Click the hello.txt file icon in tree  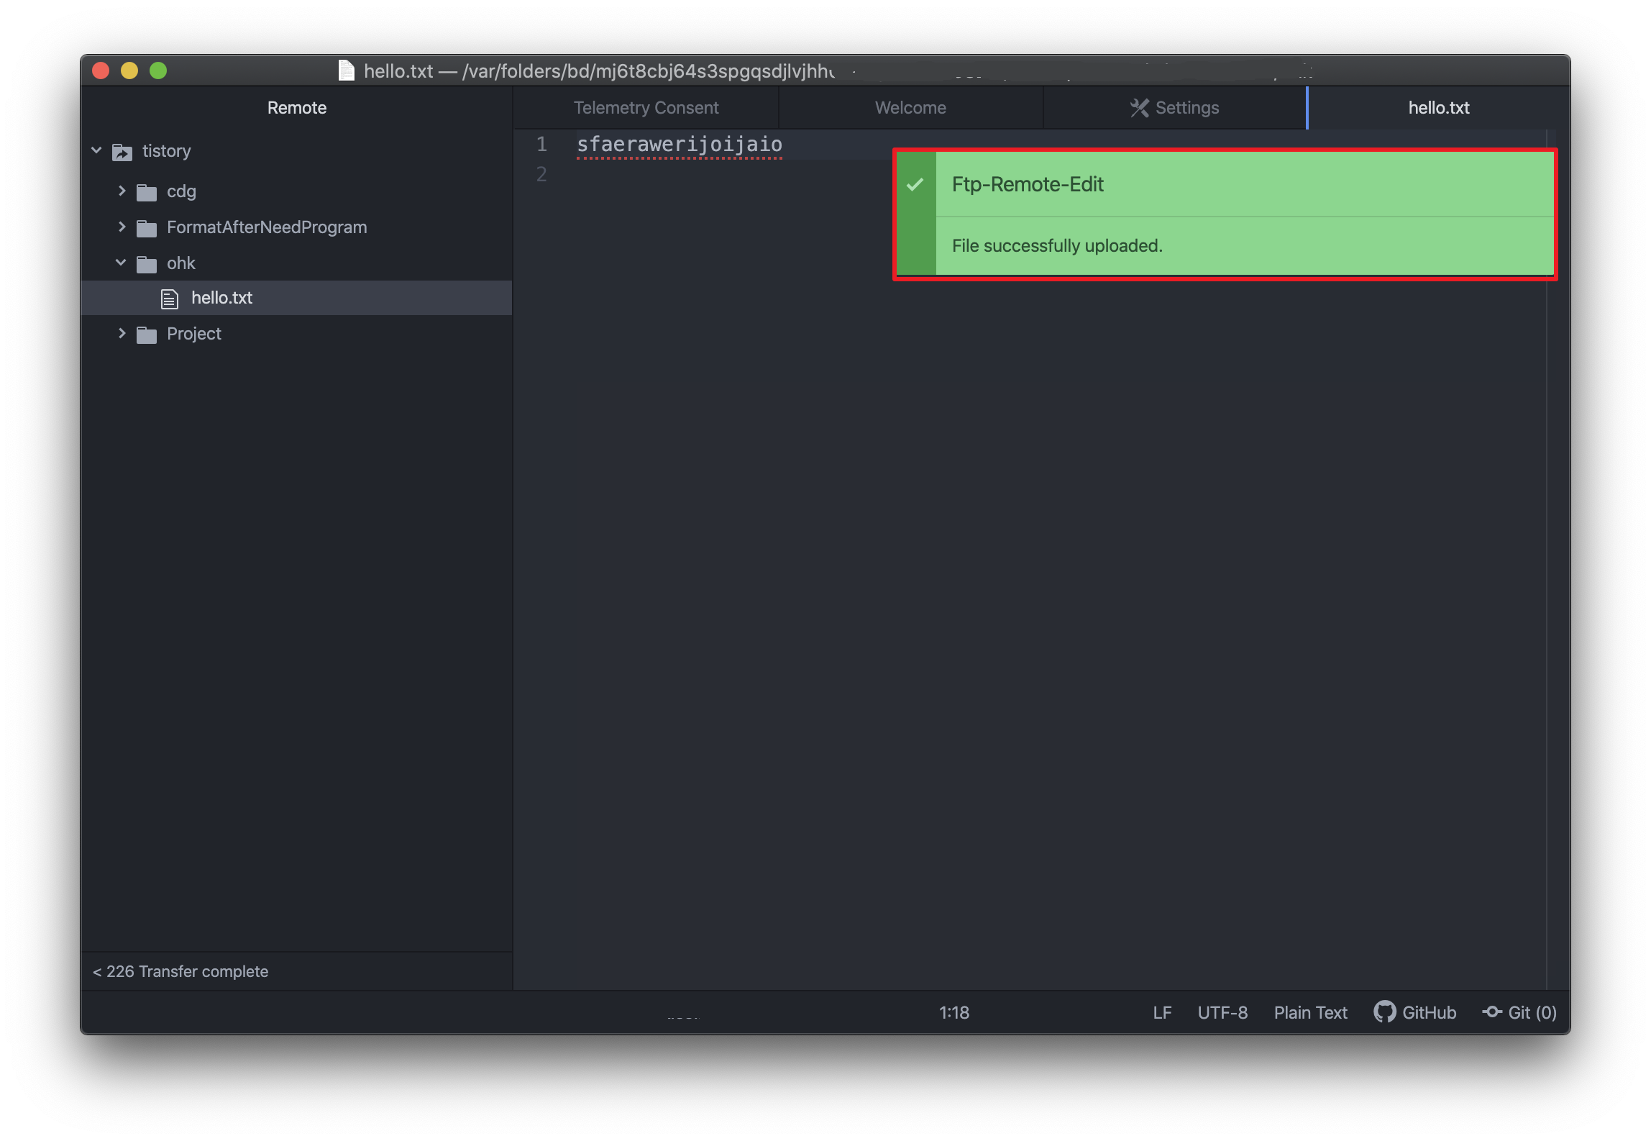[x=170, y=299]
